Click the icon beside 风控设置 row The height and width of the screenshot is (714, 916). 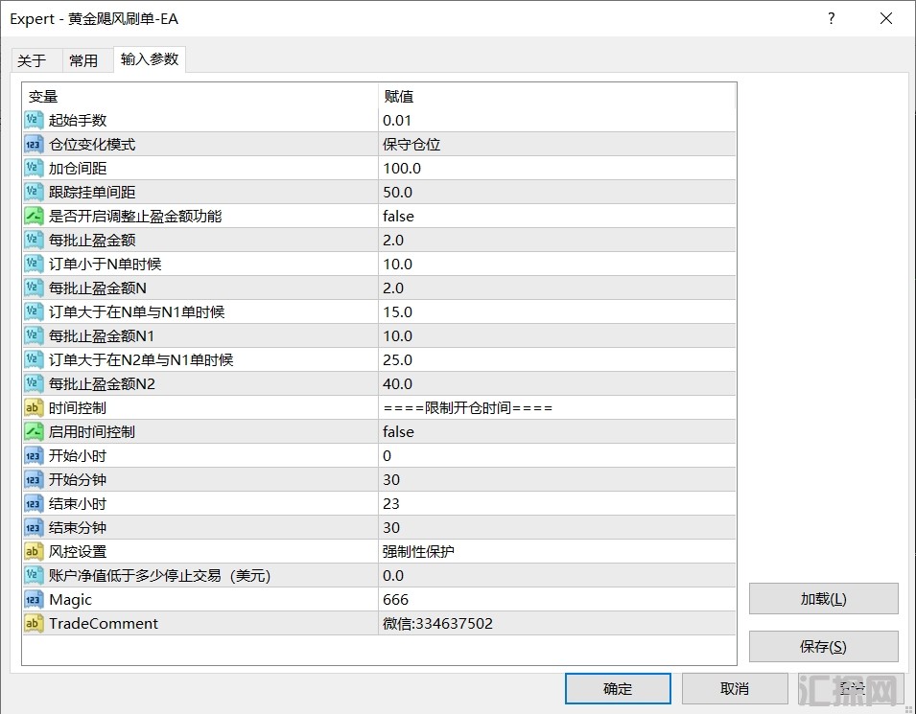(34, 551)
